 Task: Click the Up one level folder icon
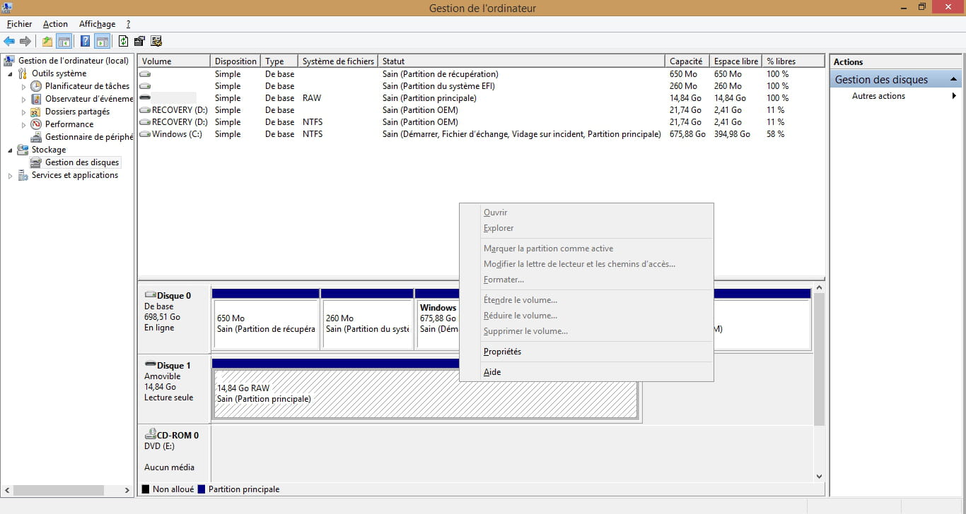[47, 41]
